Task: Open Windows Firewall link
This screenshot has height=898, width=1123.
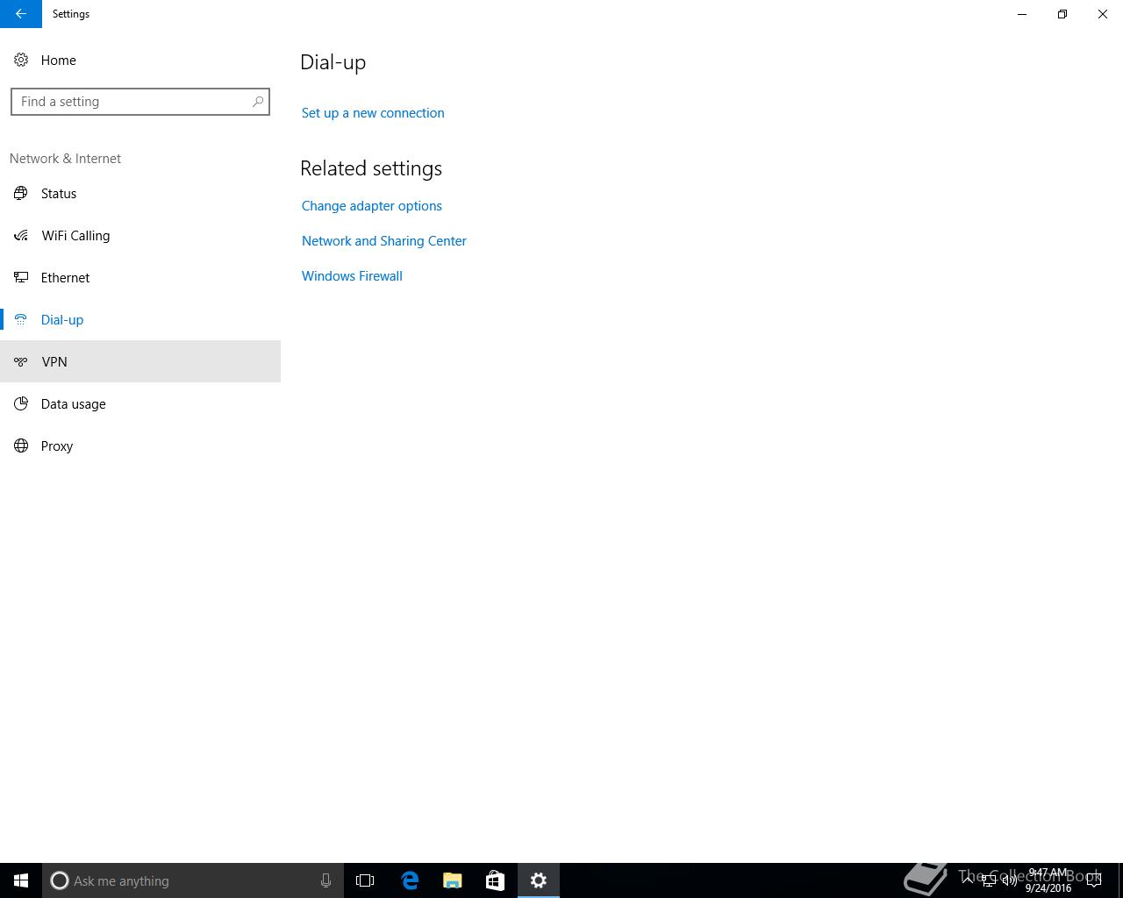Action: click(x=352, y=276)
